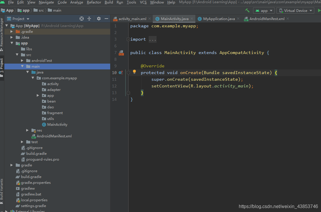Open the Project view dropdown
The height and width of the screenshot is (212, 321).
click(x=18, y=19)
